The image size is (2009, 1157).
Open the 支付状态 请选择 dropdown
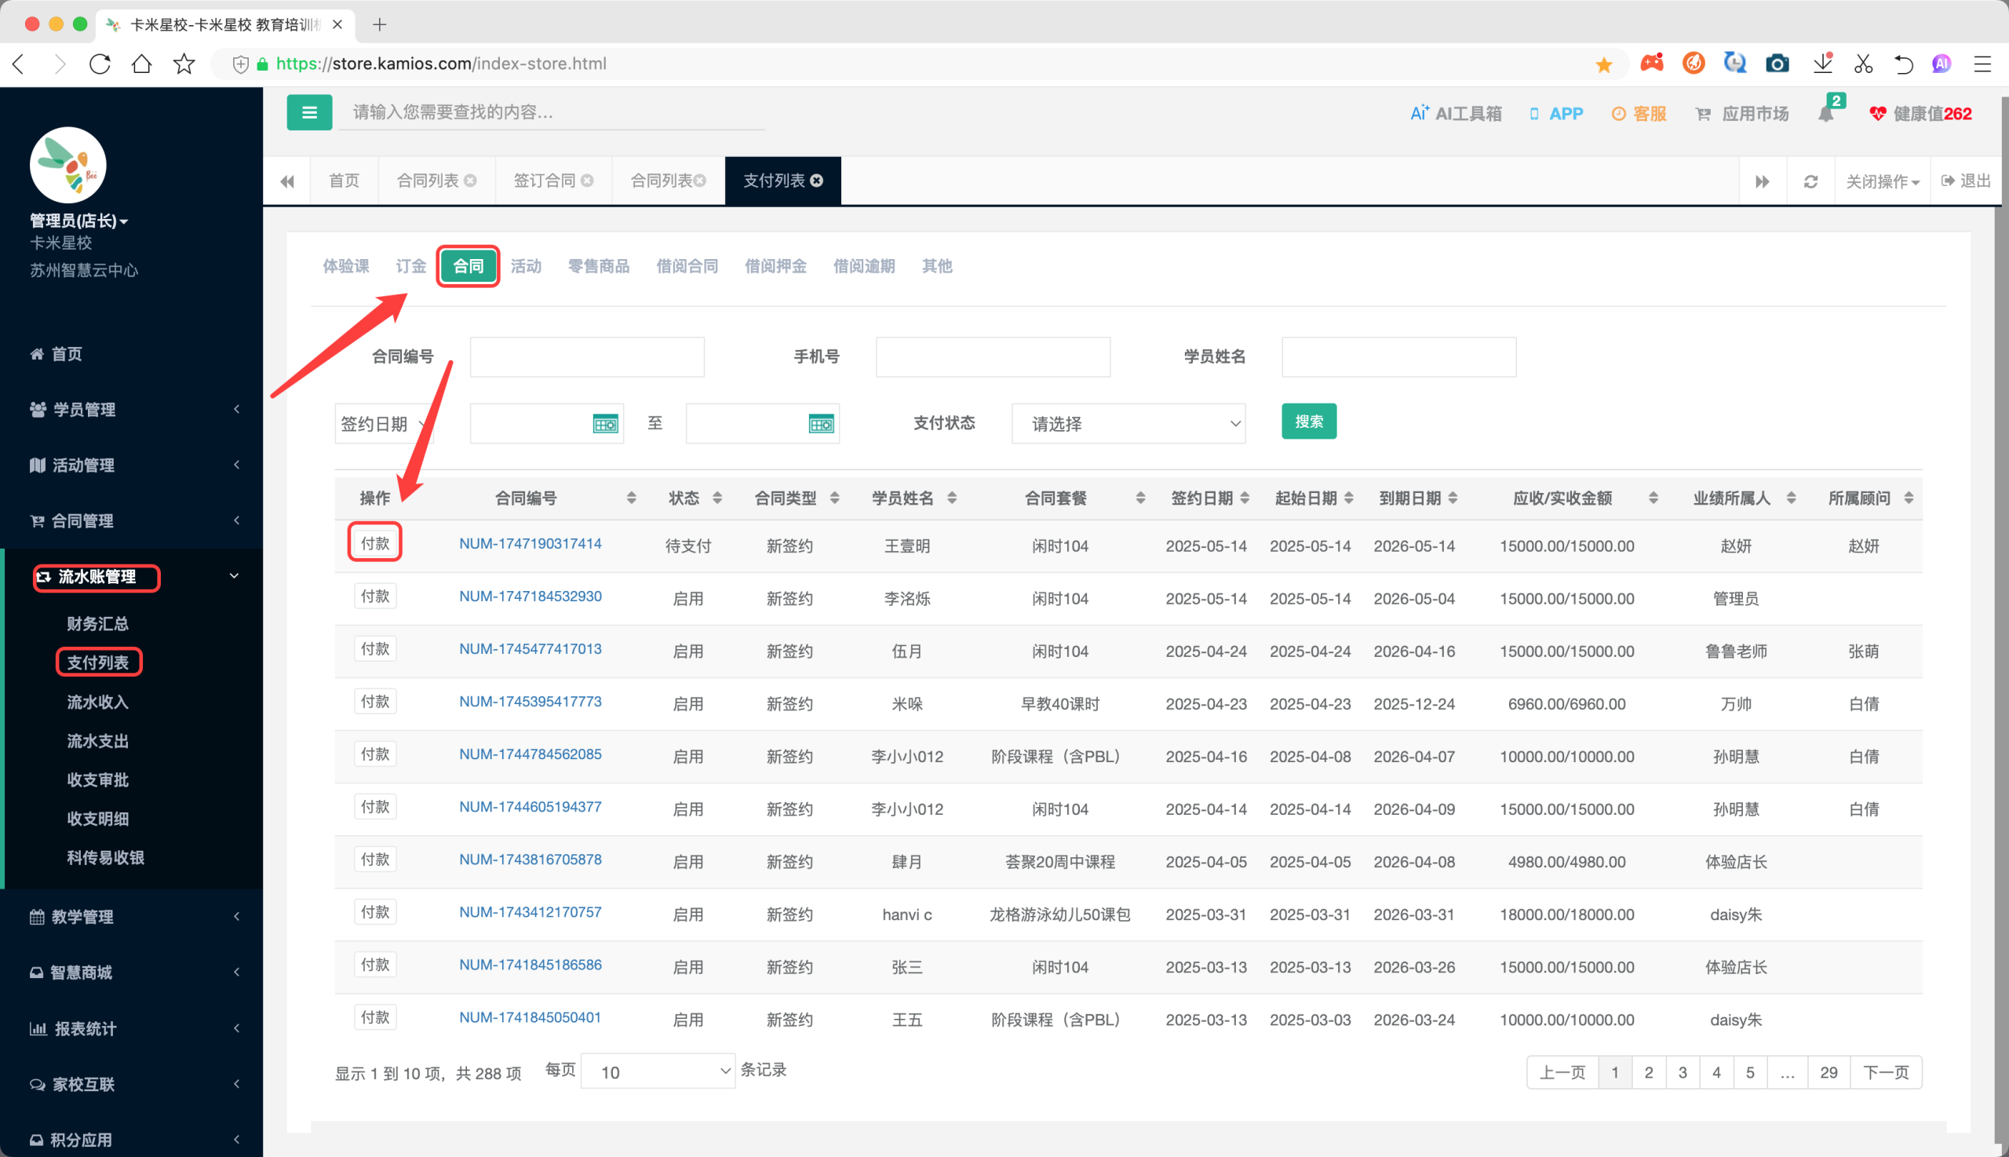(x=1128, y=424)
